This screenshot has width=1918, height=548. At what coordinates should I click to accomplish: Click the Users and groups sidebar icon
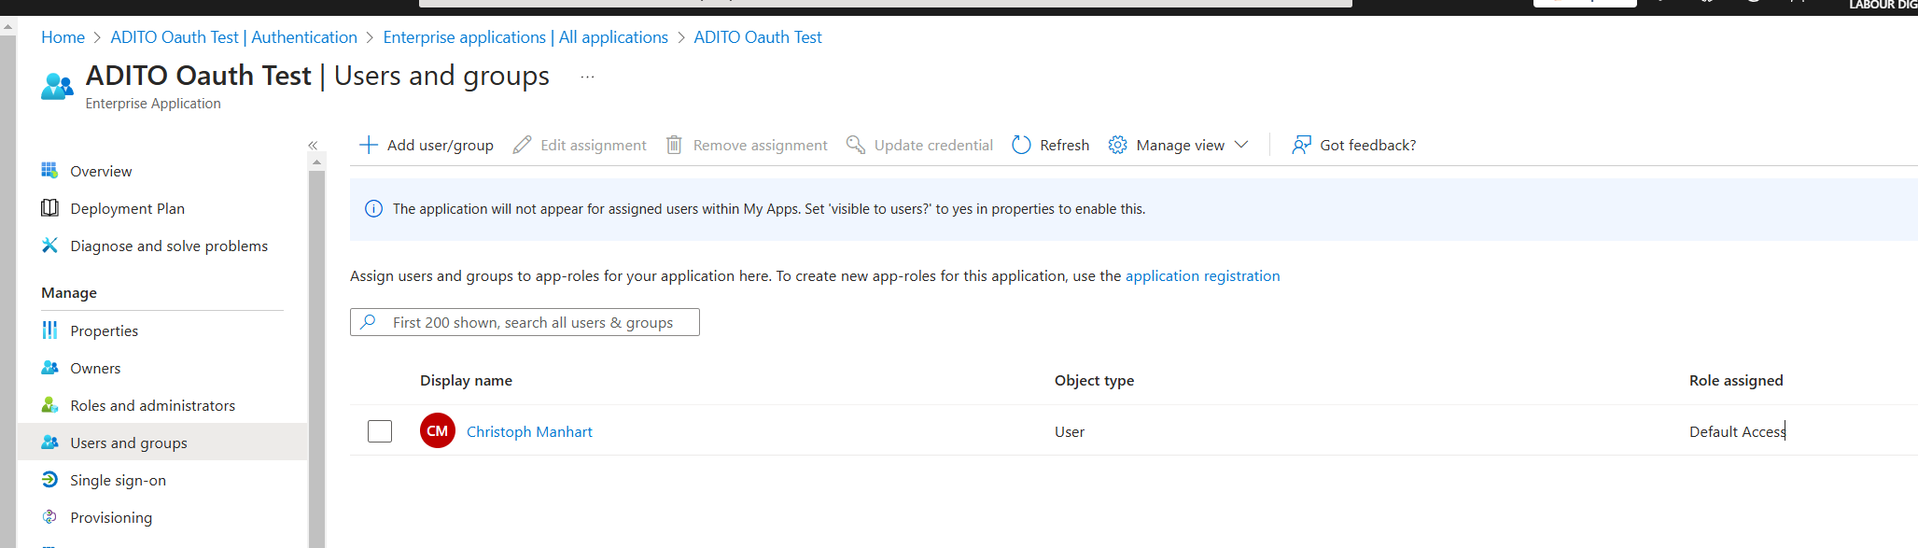click(49, 443)
